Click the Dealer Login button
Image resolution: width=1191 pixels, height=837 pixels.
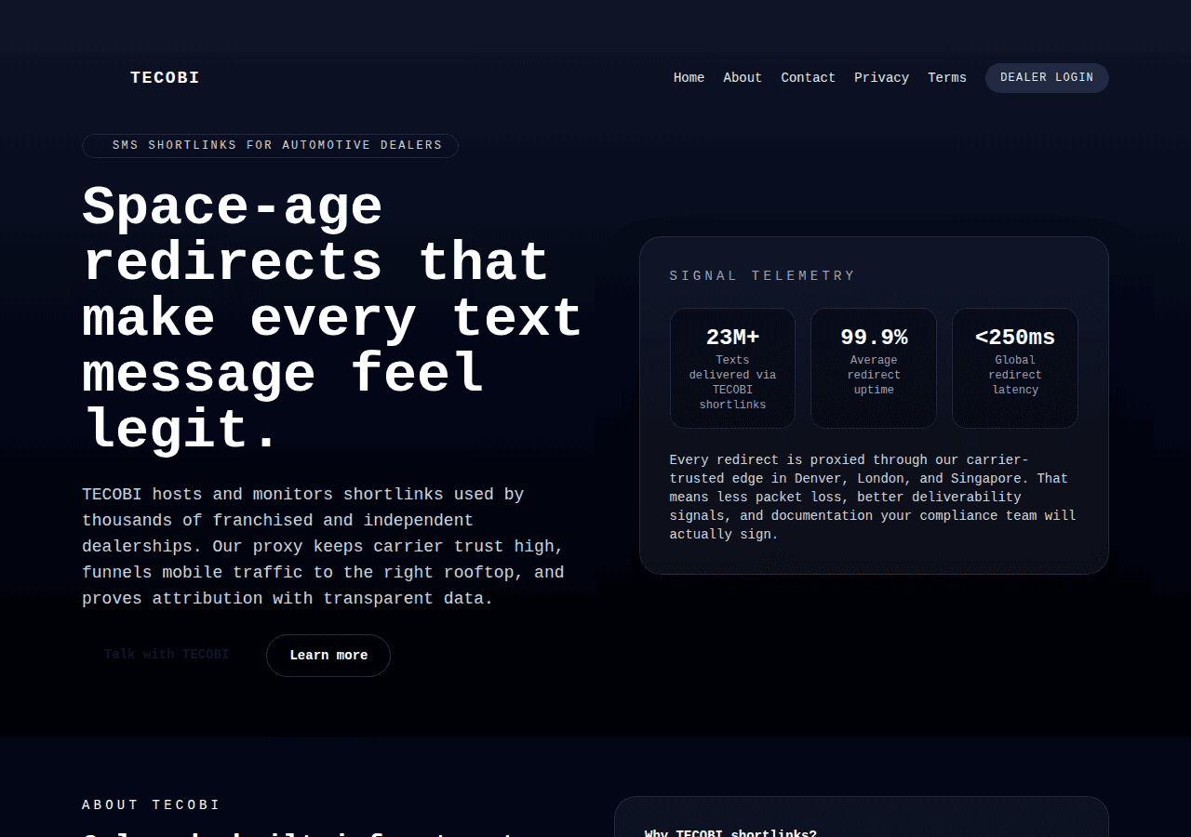click(1047, 78)
